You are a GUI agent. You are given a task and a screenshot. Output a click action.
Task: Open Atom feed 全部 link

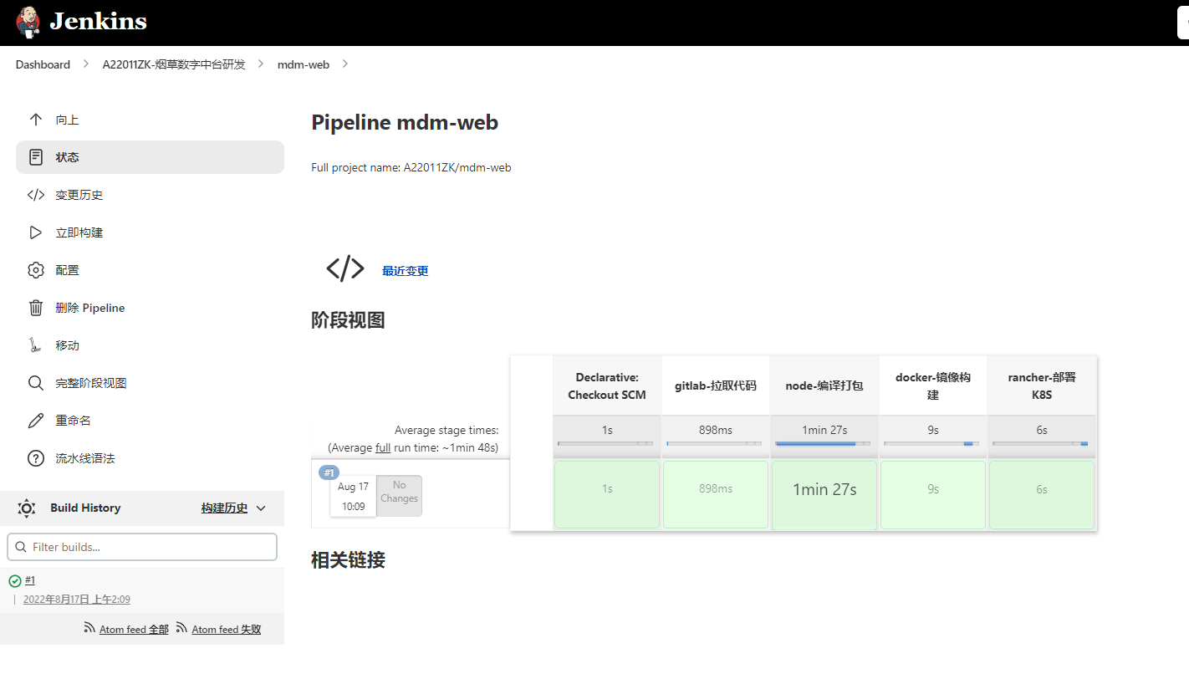click(x=134, y=630)
